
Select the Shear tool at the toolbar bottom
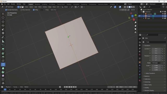tap(3, 83)
